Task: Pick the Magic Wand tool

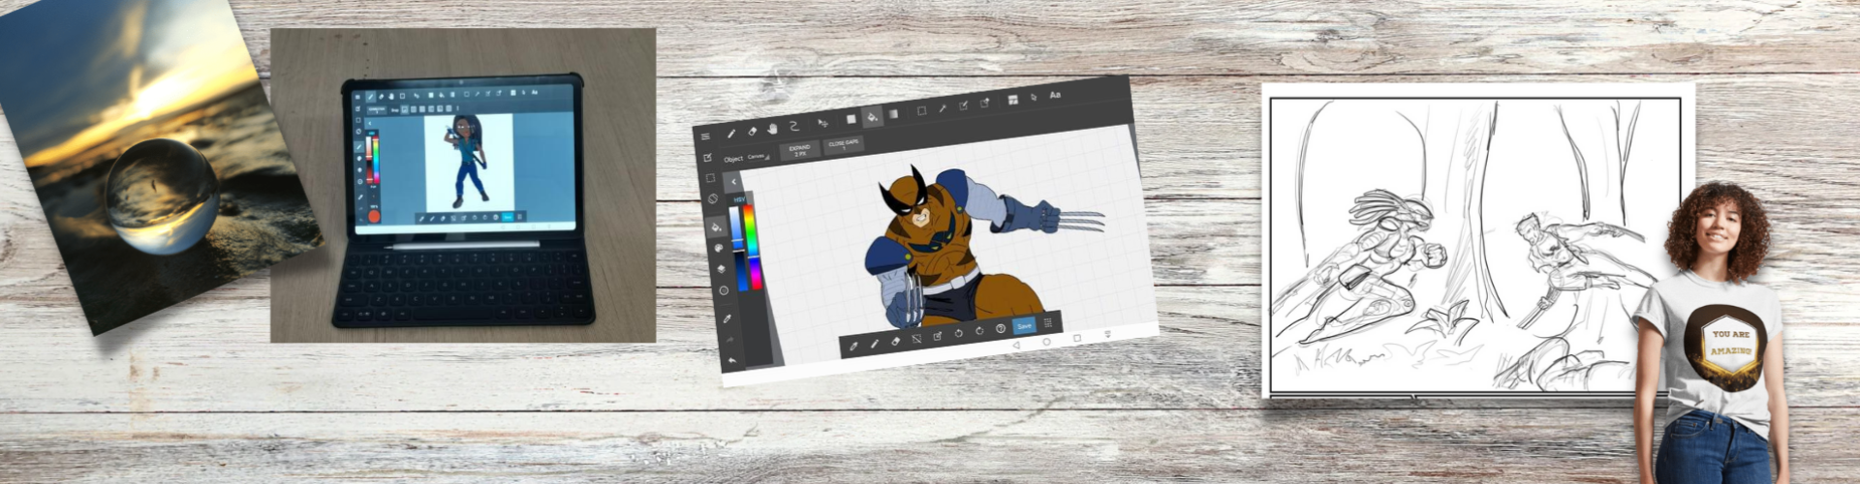Action: point(943,107)
